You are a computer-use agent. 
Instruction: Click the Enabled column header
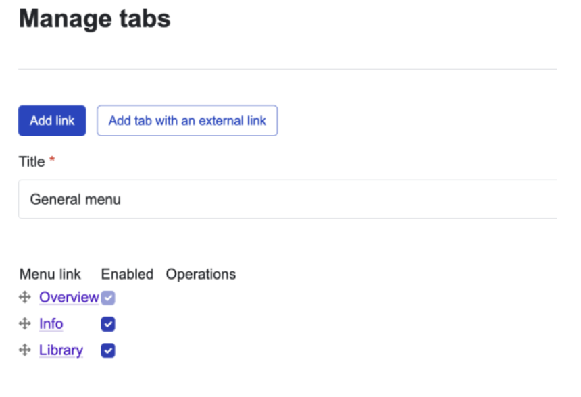pos(127,274)
